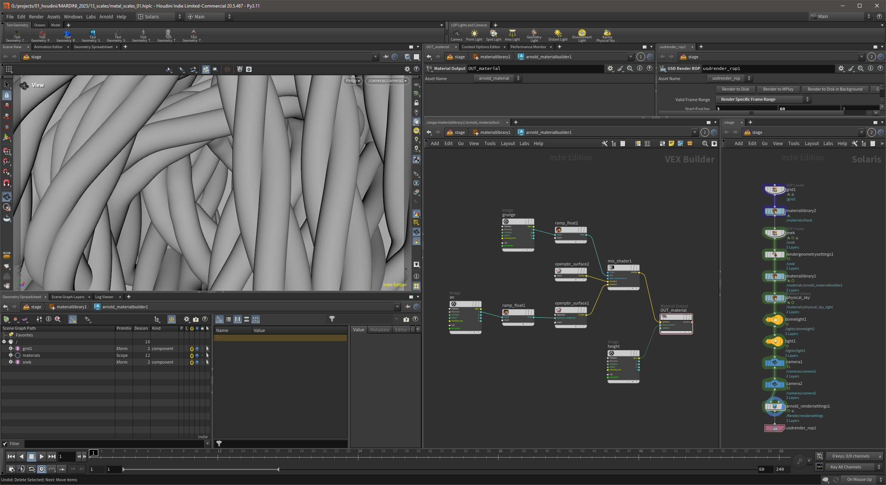
Task: Click the Render to Disk button
Action: pyautogui.click(x=735, y=89)
